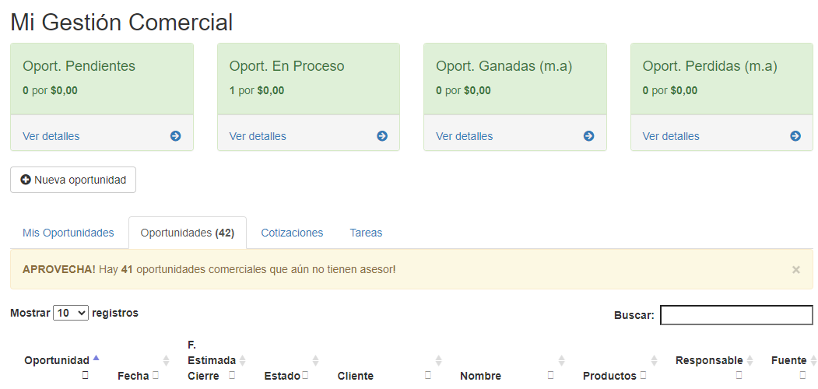The width and height of the screenshot is (818, 389).
Task: Go to the Tareas tab
Action: point(367,233)
